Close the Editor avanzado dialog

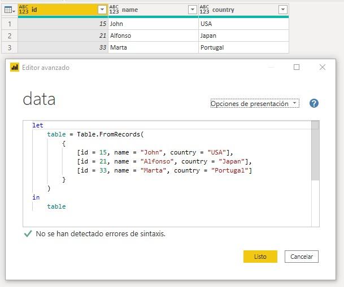click(x=323, y=67)
